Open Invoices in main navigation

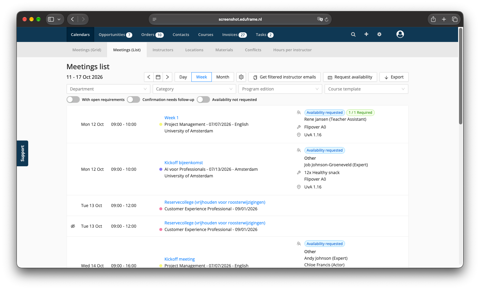pyautogui.click(x=235, y=34)
